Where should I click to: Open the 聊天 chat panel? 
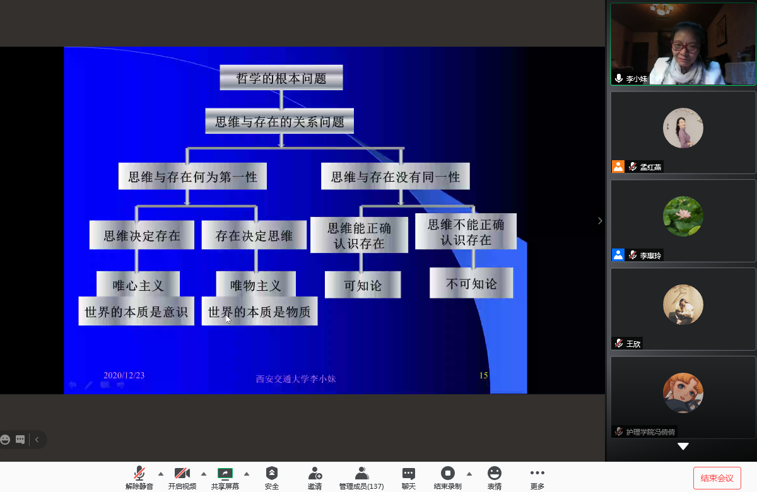[409, 473]
